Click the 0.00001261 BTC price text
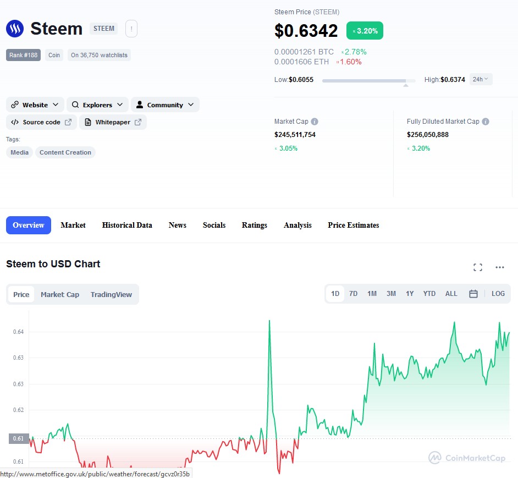The width and height of the screenshot is (518, 478). [304, 52]
